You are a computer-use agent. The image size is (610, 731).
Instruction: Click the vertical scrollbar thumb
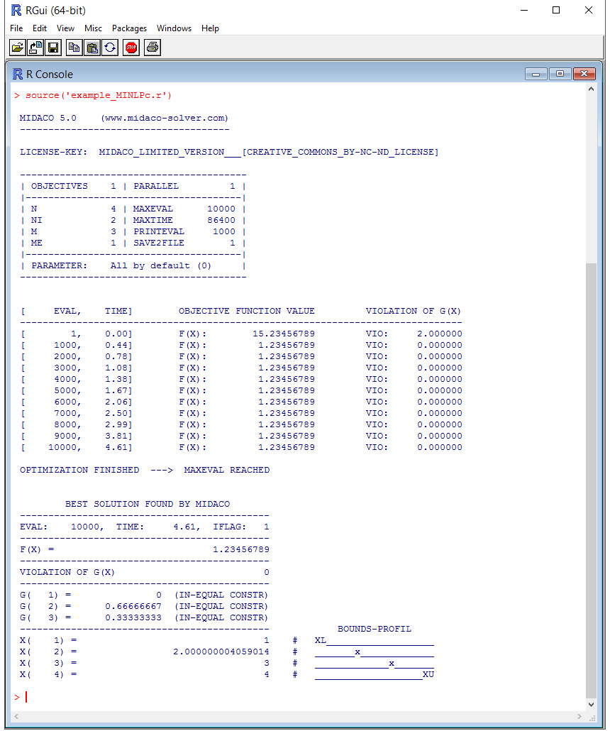pyautogui.click(x=592, y=481)
